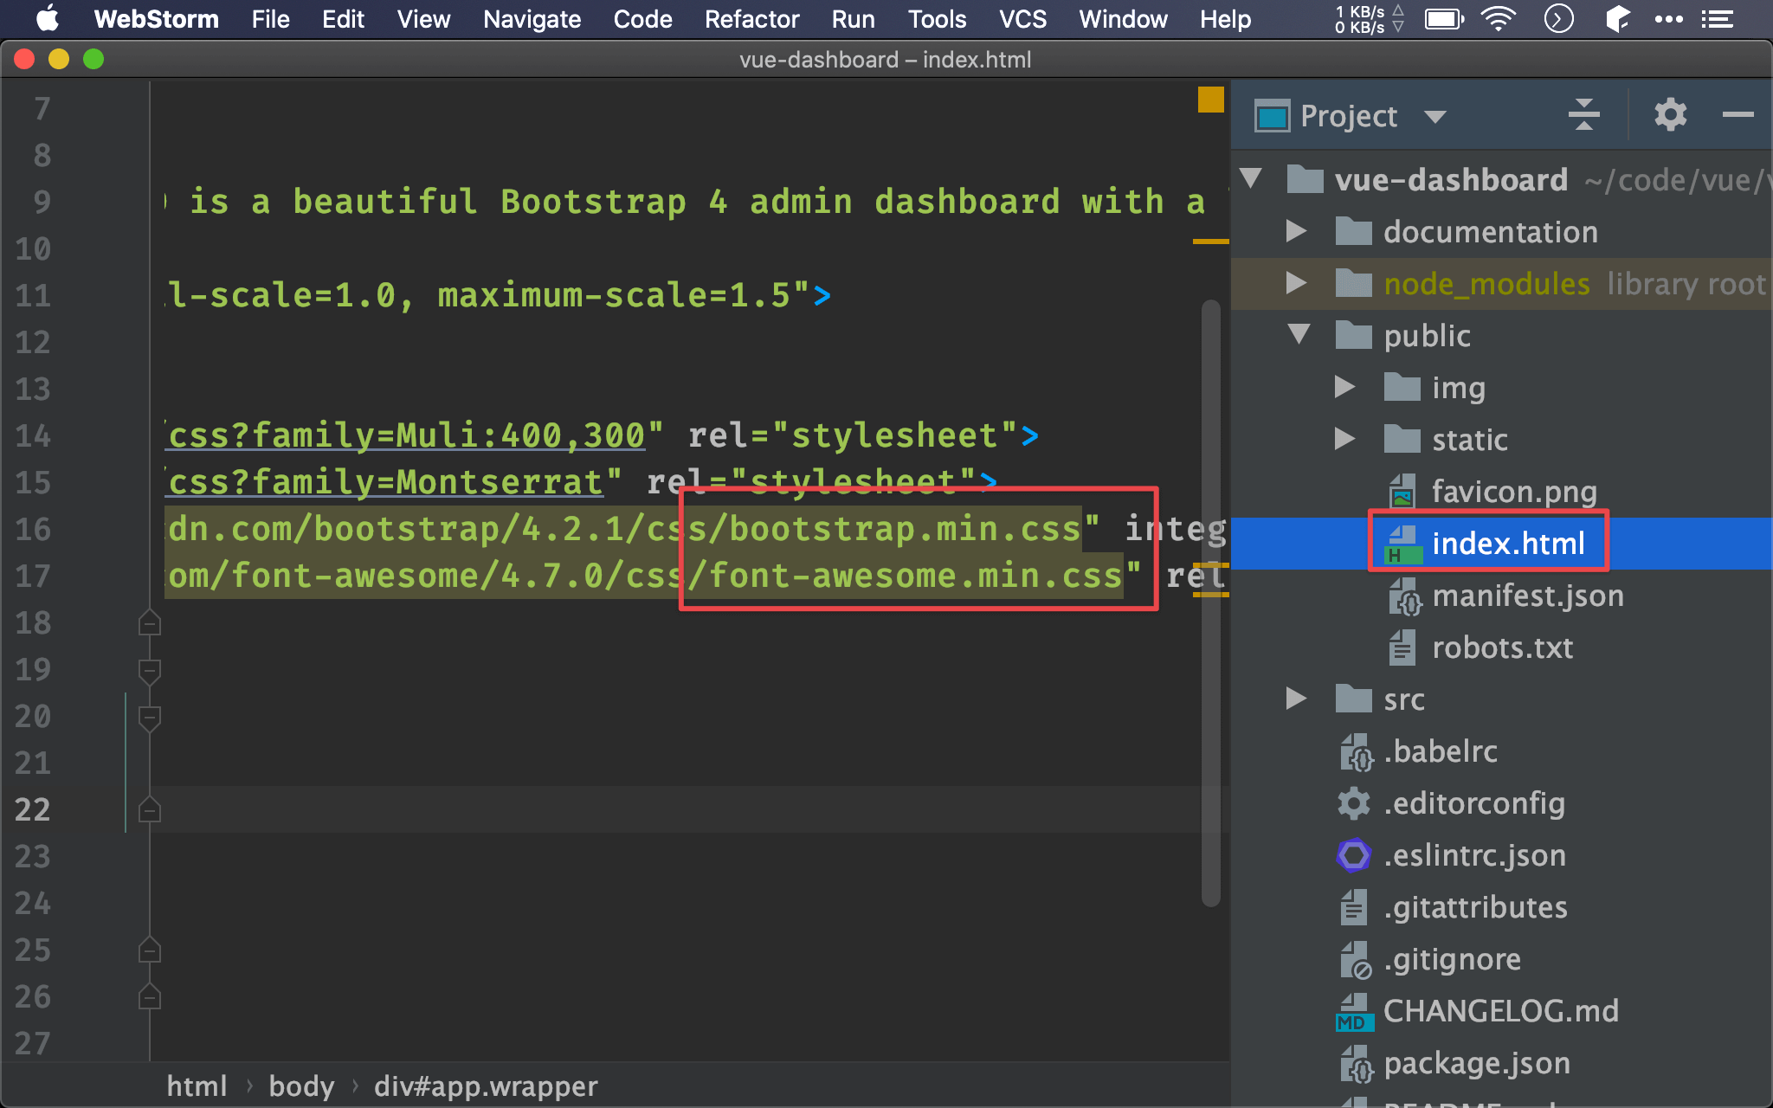Open the Edit menu
This screenshot has height=1108, width=1773.
click(x=343, y=19)
